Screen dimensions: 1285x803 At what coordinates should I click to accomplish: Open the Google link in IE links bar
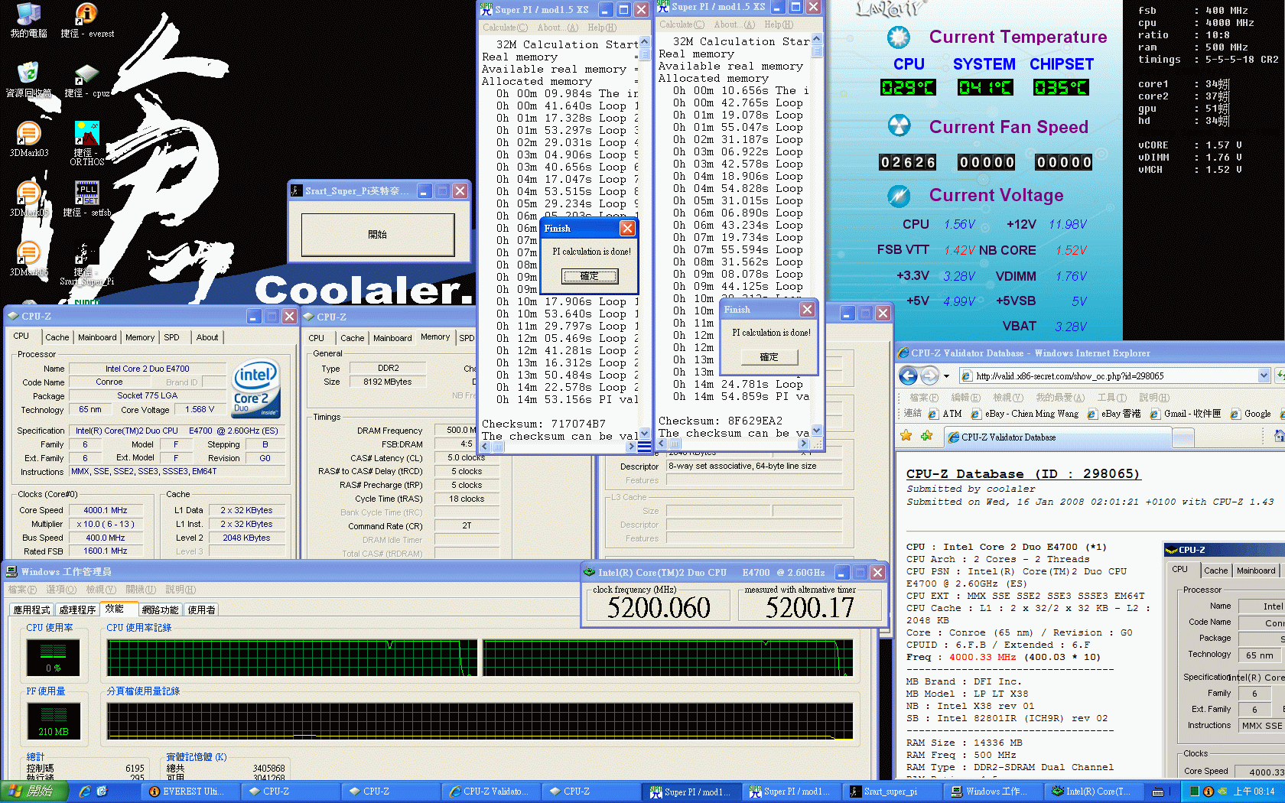pyautogui.click(x=1251, y=414)
